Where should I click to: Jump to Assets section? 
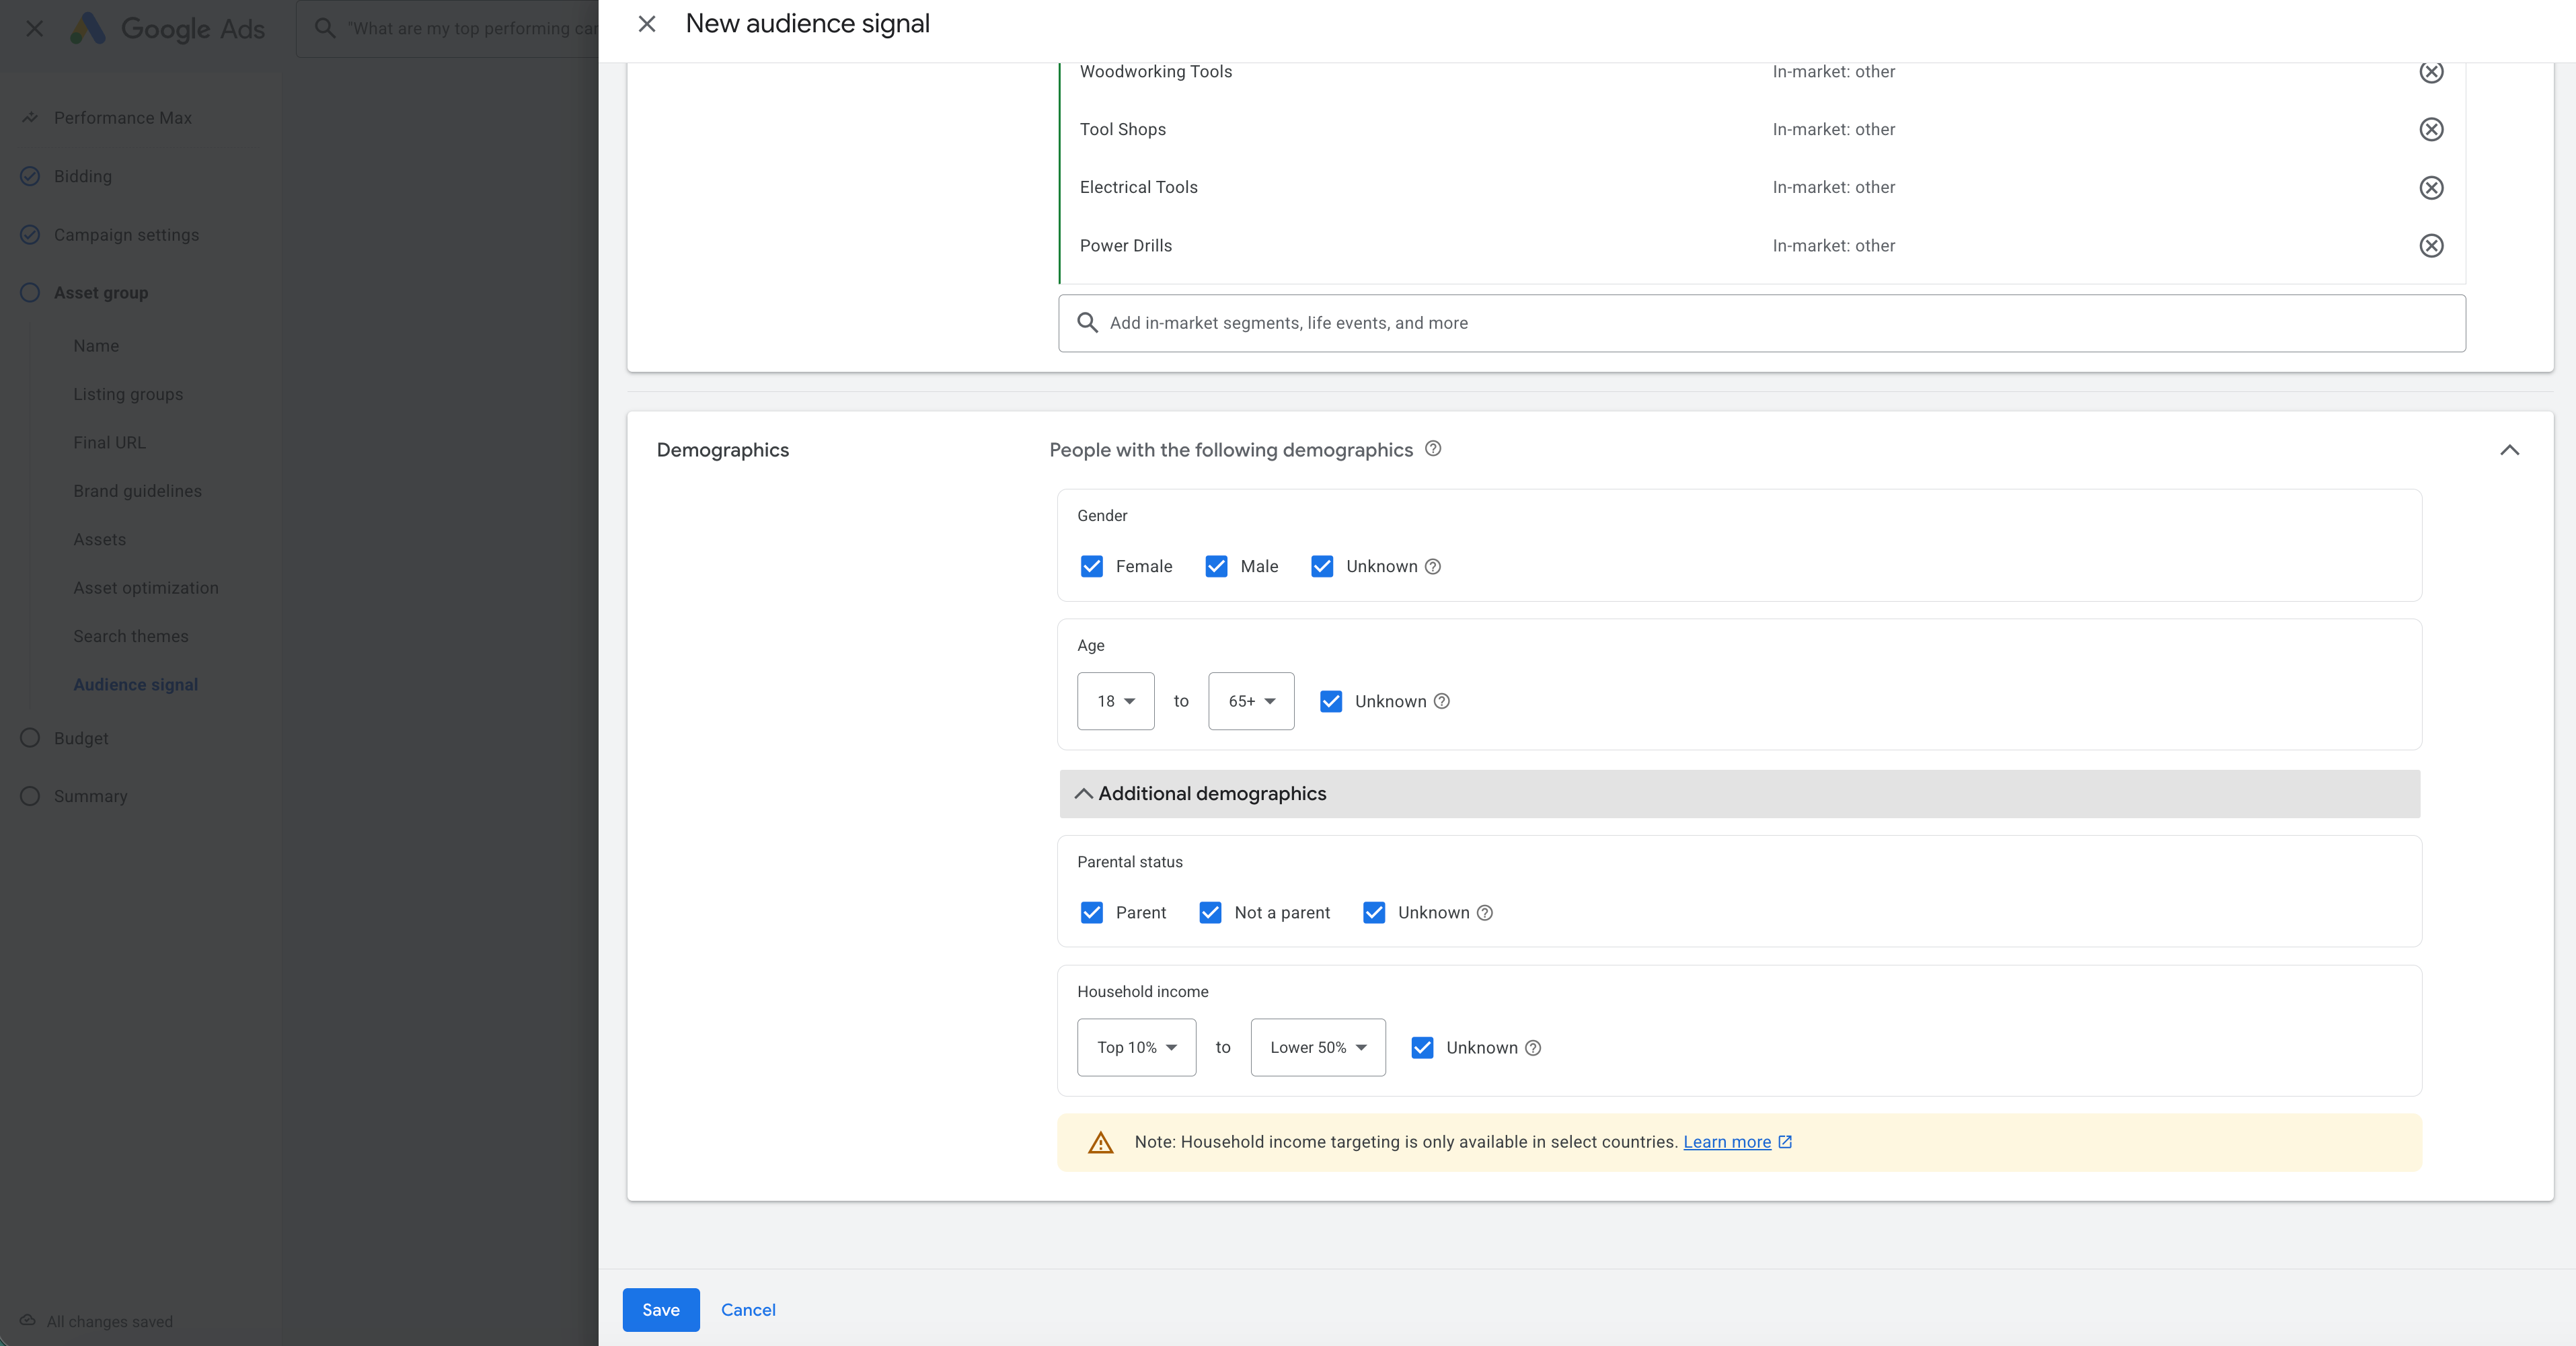coord(99,540)
